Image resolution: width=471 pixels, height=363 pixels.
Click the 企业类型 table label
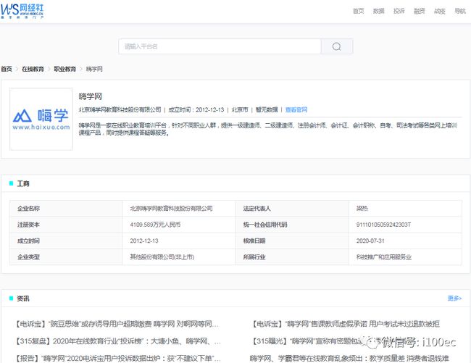[28, 257]
